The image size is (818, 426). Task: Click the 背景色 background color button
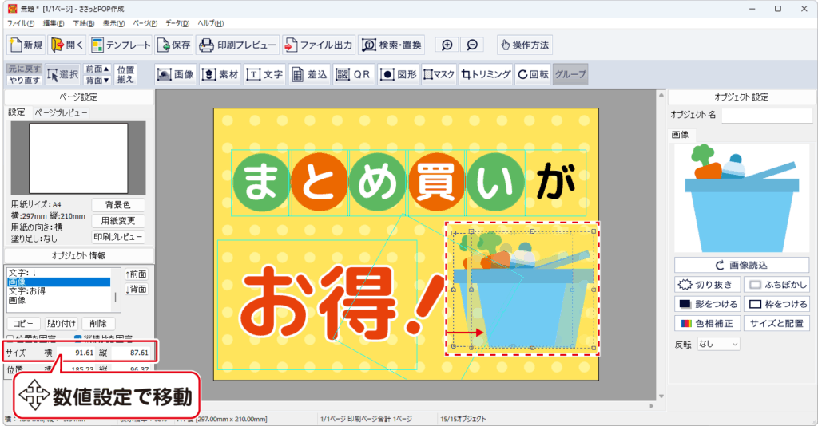(x=118, y=205)
